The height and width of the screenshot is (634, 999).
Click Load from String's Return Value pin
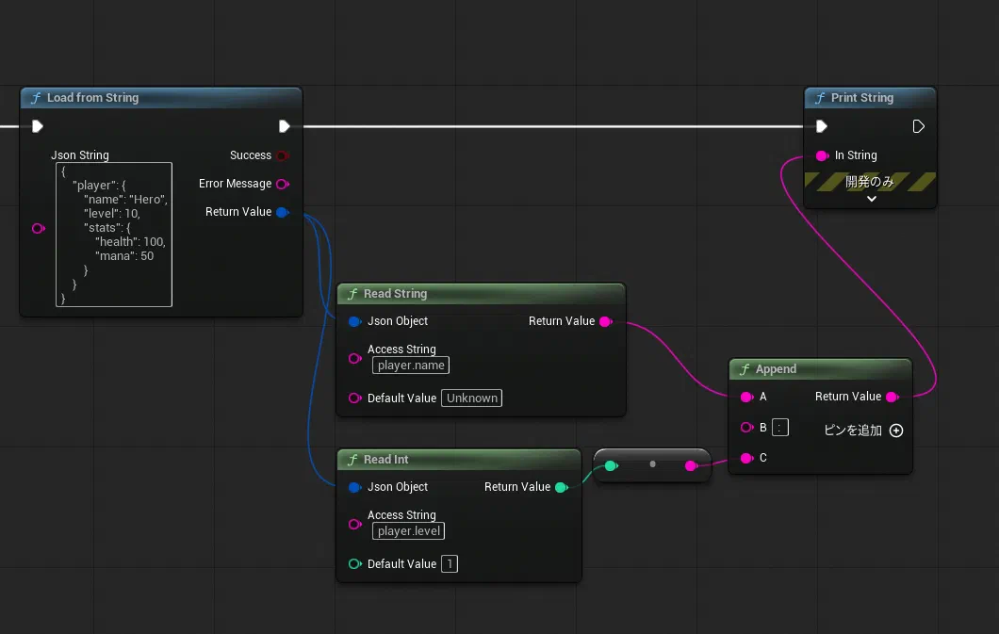(283, 212)
